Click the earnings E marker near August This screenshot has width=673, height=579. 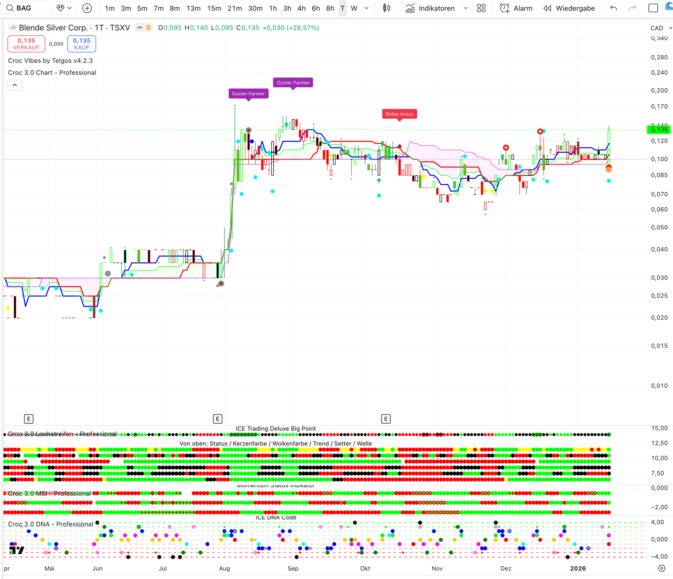(217, 419)
